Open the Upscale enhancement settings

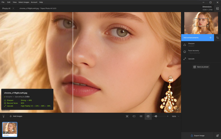tap(201, 59)
